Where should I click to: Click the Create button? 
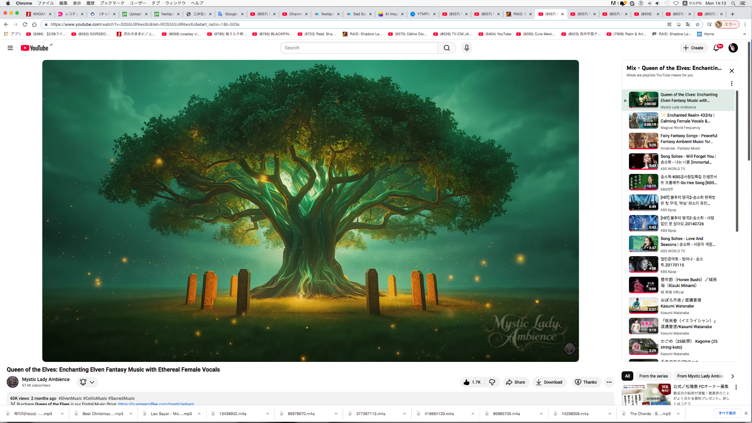693,48
